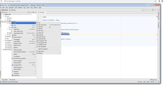Viewport: 164px width, 92px height.
Task: Click the Compare With icon
Action: [x=13, y=65]
